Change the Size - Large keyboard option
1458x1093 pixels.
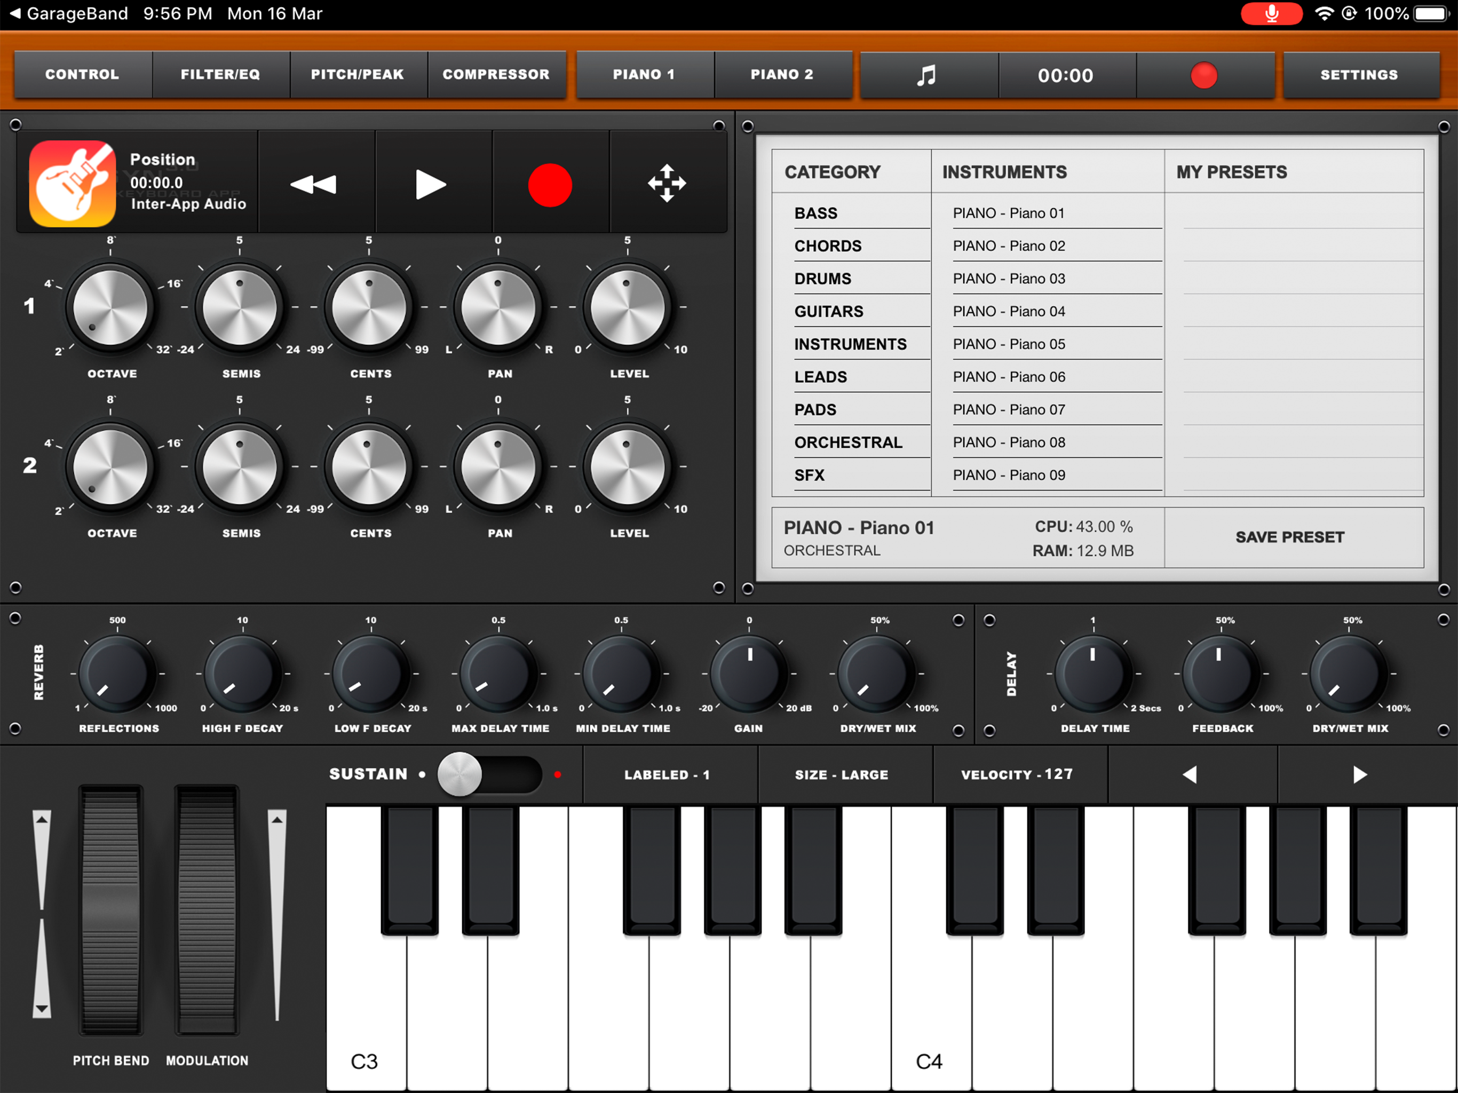(842, 774)
